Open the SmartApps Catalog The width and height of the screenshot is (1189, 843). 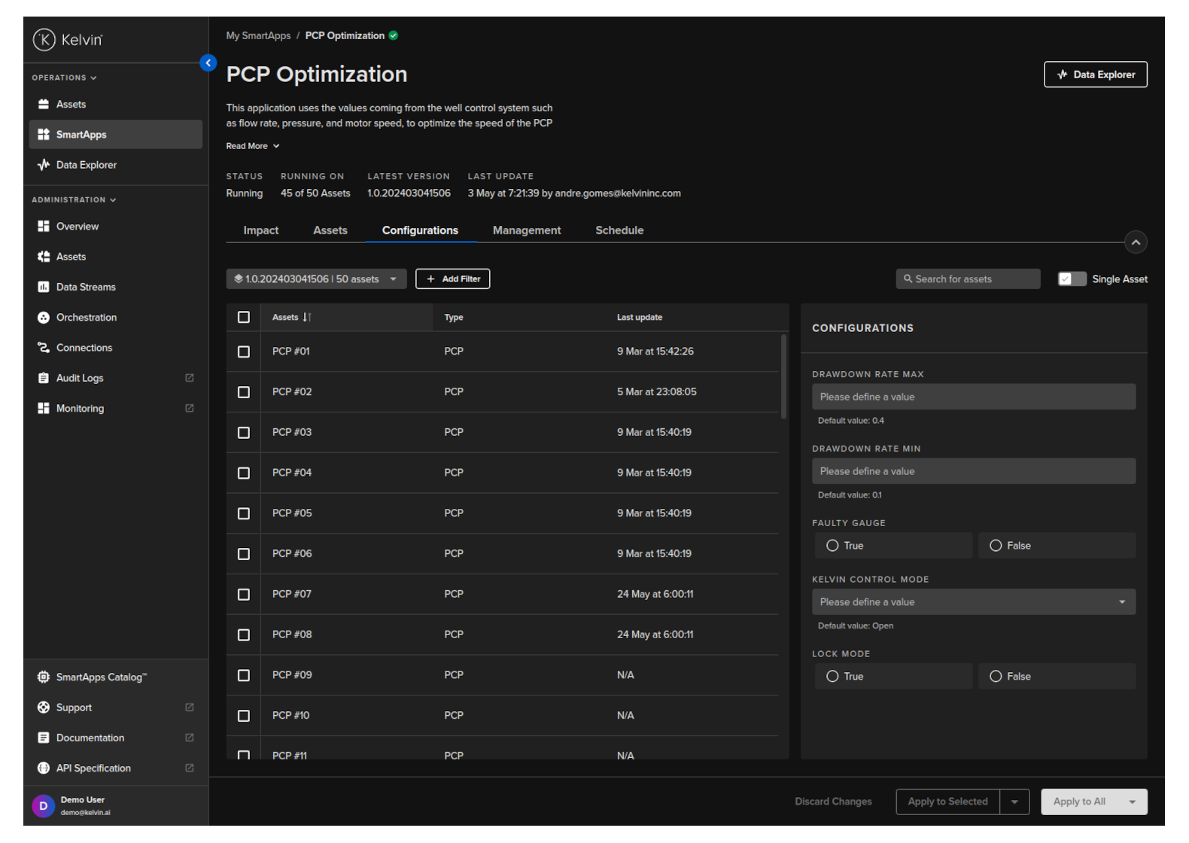[x=101, y=677]
